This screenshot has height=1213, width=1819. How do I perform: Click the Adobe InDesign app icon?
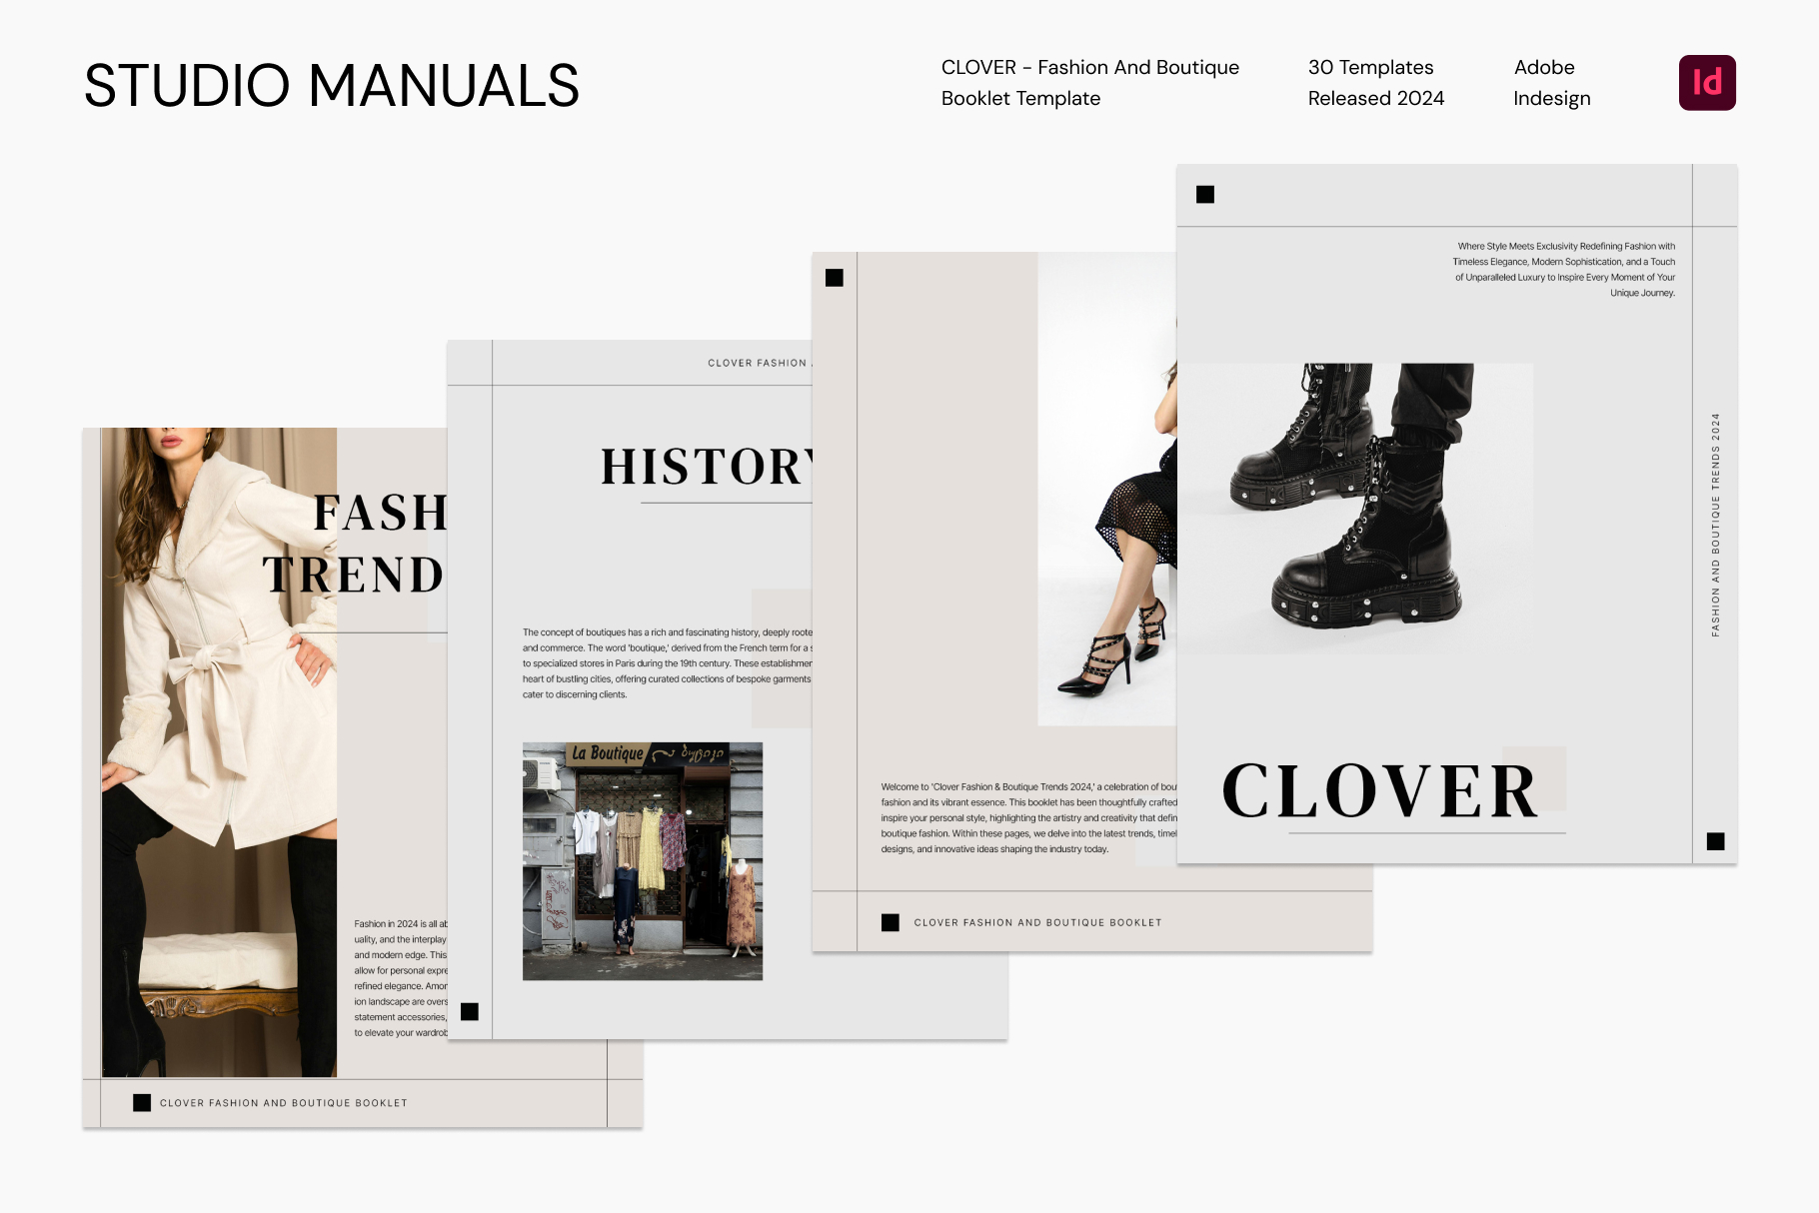pos(1708,81)
